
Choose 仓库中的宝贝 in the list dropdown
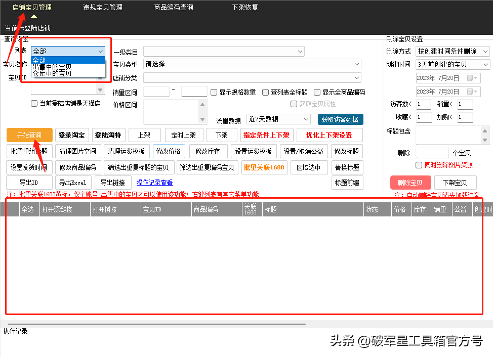point(68,73)
